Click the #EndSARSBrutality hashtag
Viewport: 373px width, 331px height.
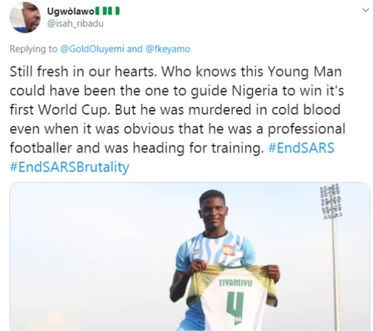click(70, 166)
